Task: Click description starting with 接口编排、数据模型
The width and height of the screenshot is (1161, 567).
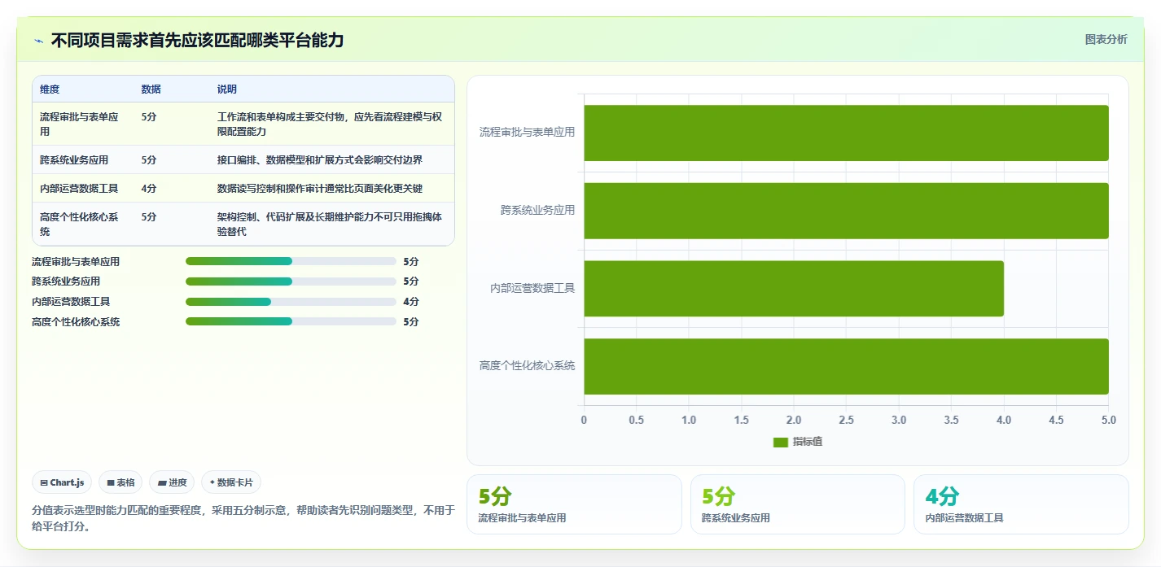Action: pyautogui.click(x=320, y=160)
